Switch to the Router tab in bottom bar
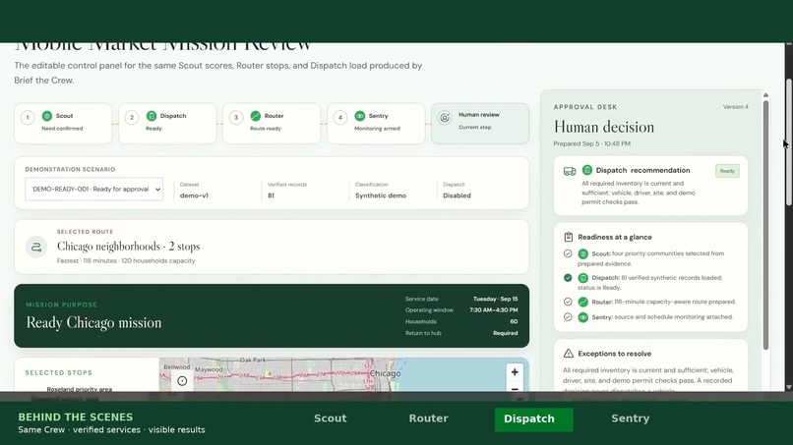Screen dimensions: 793x445 pyautogui.click(x=428, y=418)
